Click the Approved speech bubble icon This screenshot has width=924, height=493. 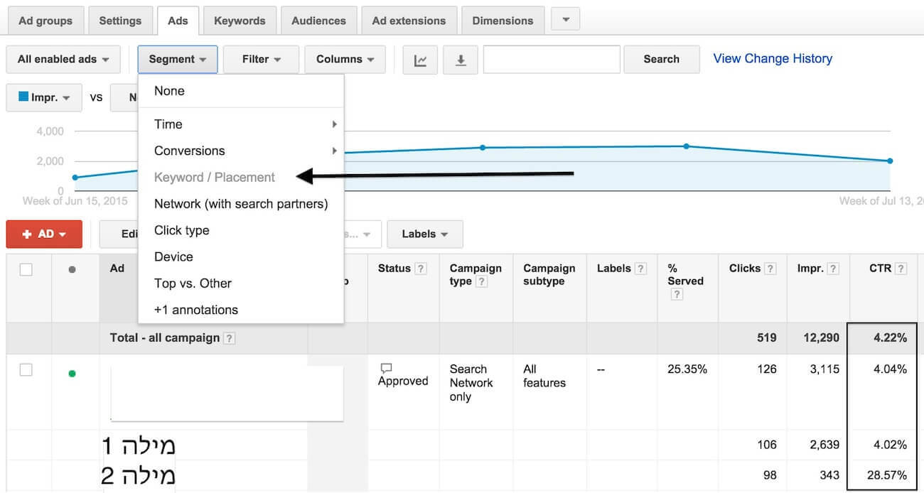coord(387,369)
